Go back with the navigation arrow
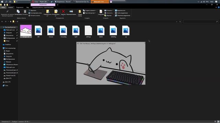The width and height of the screenshot is (220, 123). (2, 22)
